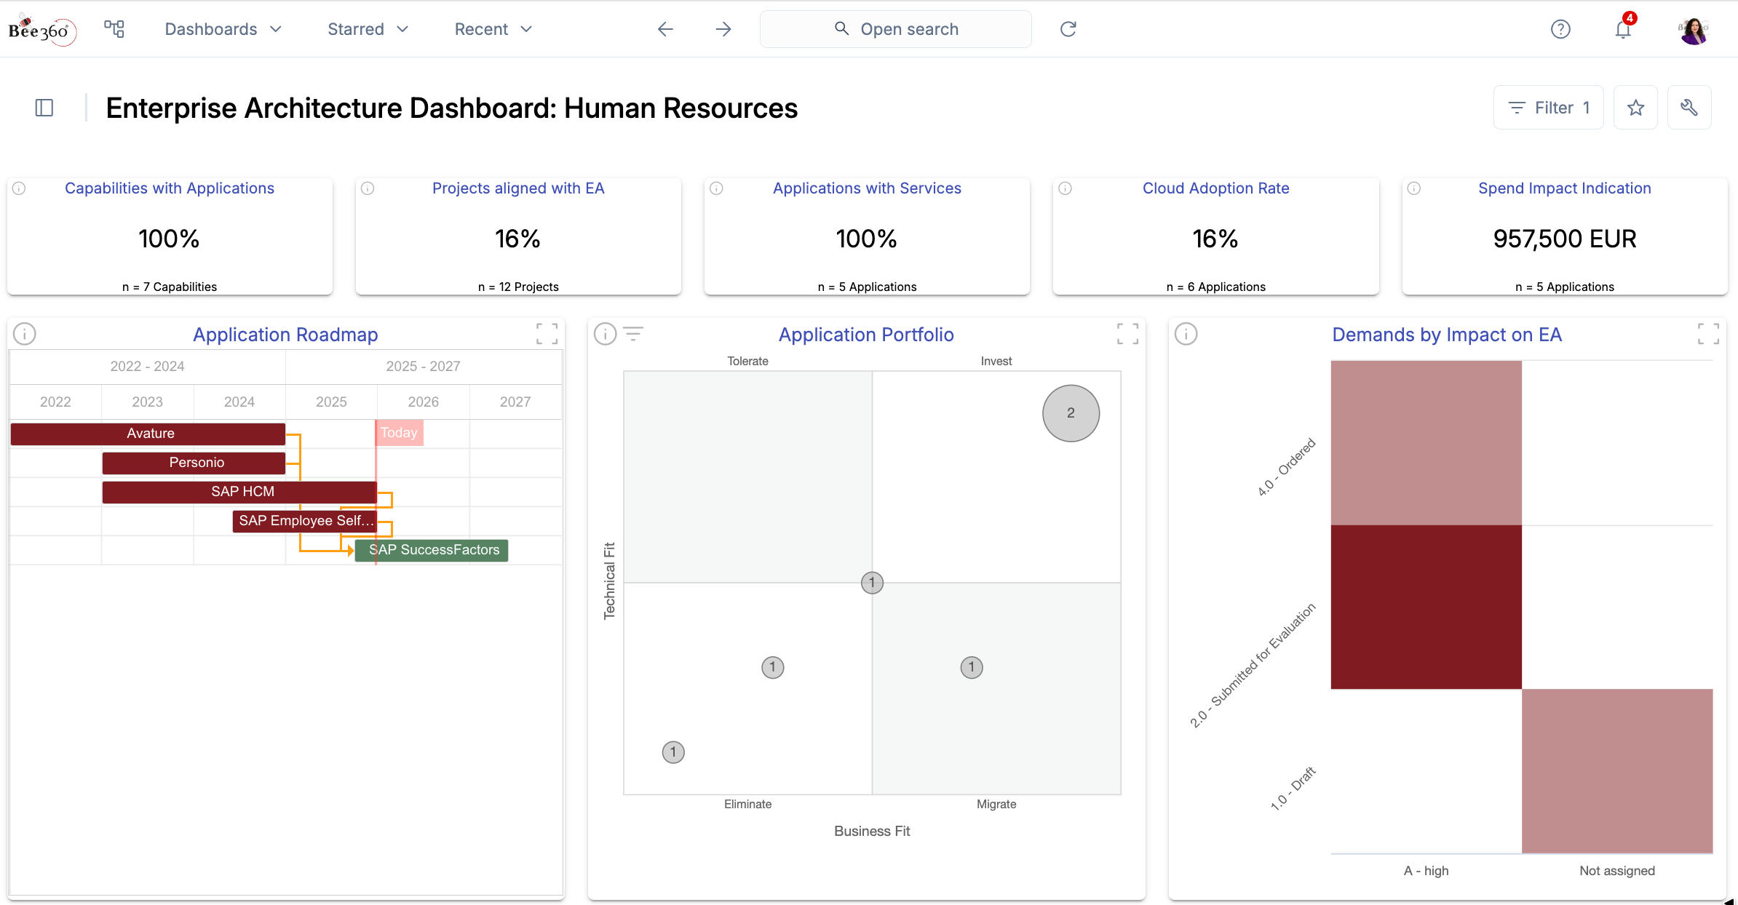Expand Demands by Impact chart fullscreen
The width and height of the screenshot is (1738, 905).
[1708, 334]
